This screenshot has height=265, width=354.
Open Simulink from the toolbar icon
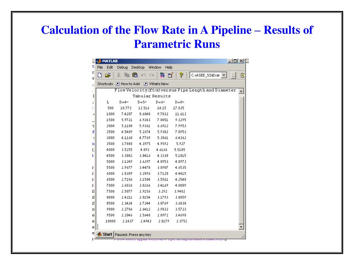[162, 75]
